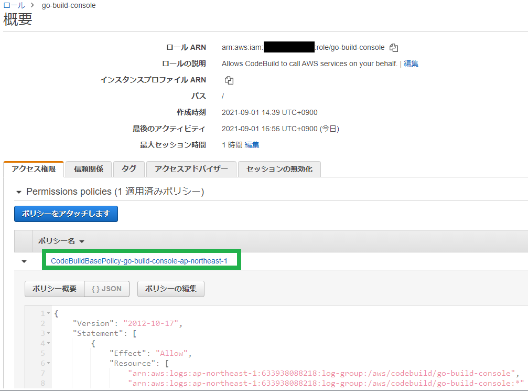Click the go-build-console:* log group ARN line
This screenshot has width=528, height=391.
[326, 383]
